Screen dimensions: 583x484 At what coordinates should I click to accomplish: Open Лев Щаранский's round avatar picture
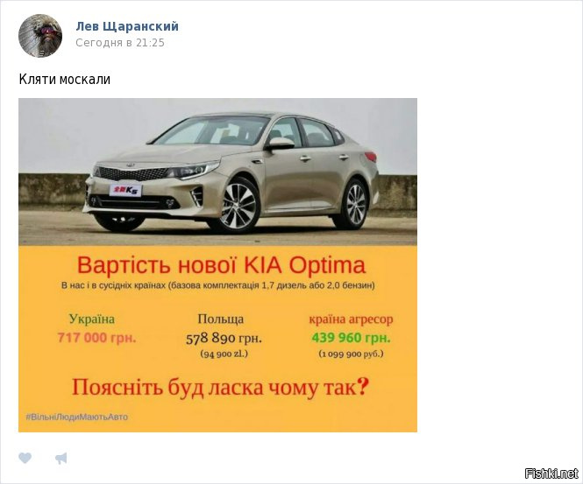[x=40, y=36]
